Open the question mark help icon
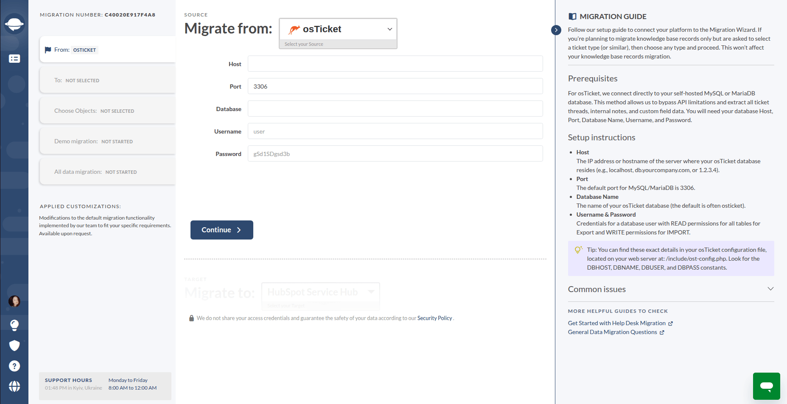This screenshot has height=404, width=787. [x=14, y=366]
